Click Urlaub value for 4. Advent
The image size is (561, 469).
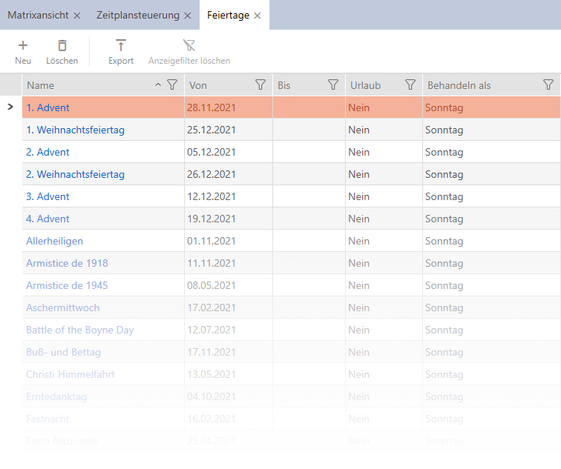coord(359,219)
